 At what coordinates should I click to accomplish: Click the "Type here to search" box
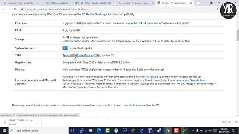[x=38, y=131]
